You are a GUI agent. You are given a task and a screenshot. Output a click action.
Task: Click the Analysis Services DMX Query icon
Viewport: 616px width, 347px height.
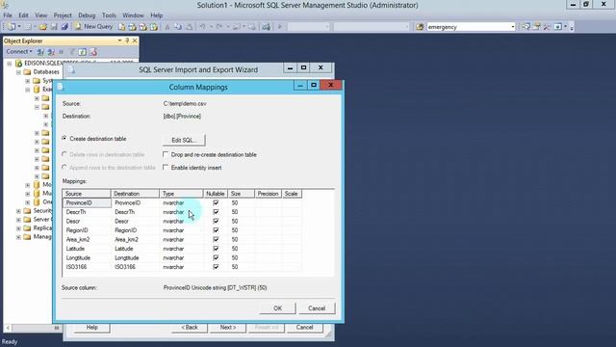tap(143, 27)
